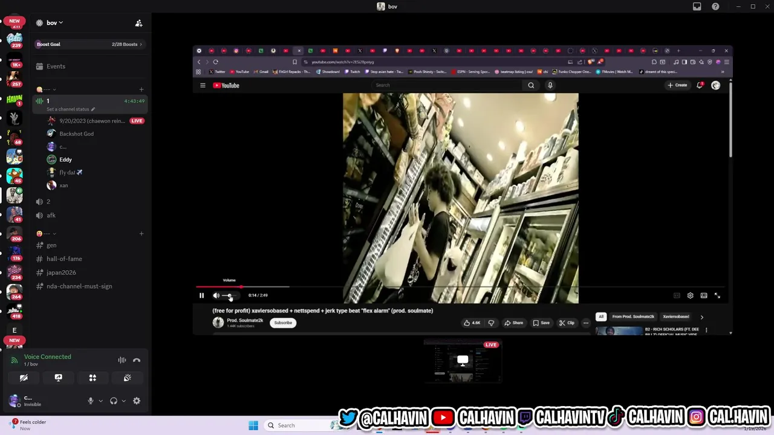
Task: Add a channel to the text category
Action: [141, 234]
